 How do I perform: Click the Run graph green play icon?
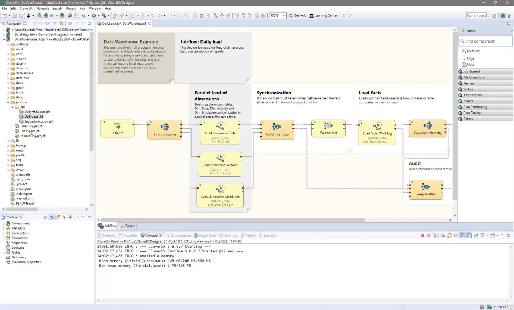(x=94, y=16)
